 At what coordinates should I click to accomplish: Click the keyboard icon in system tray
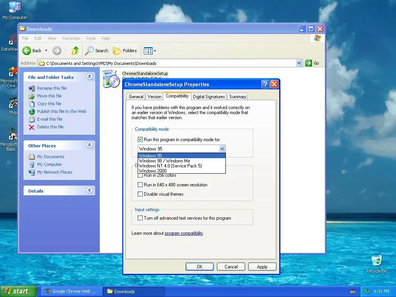[x=353, y=292]
